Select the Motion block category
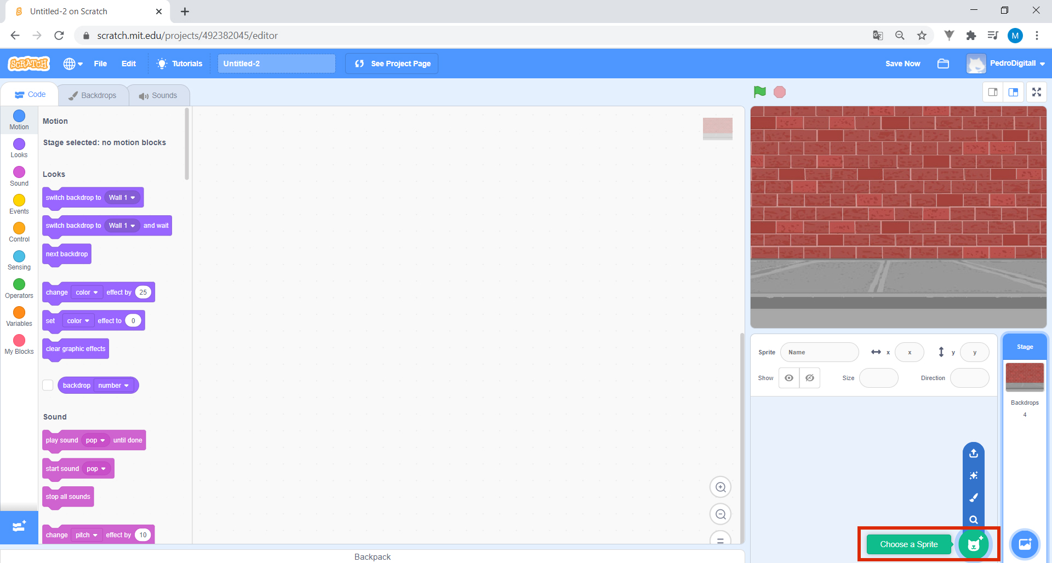This screenshot has height=563, width=1052. coord(19,119)
